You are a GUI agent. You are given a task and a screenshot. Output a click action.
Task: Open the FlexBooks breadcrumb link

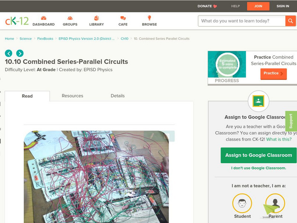click(45, 39)
